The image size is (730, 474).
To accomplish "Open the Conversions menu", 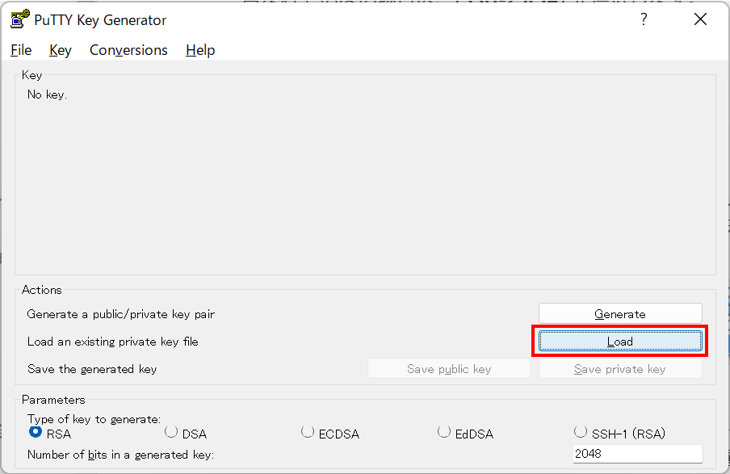I will (x=128, y=50).
